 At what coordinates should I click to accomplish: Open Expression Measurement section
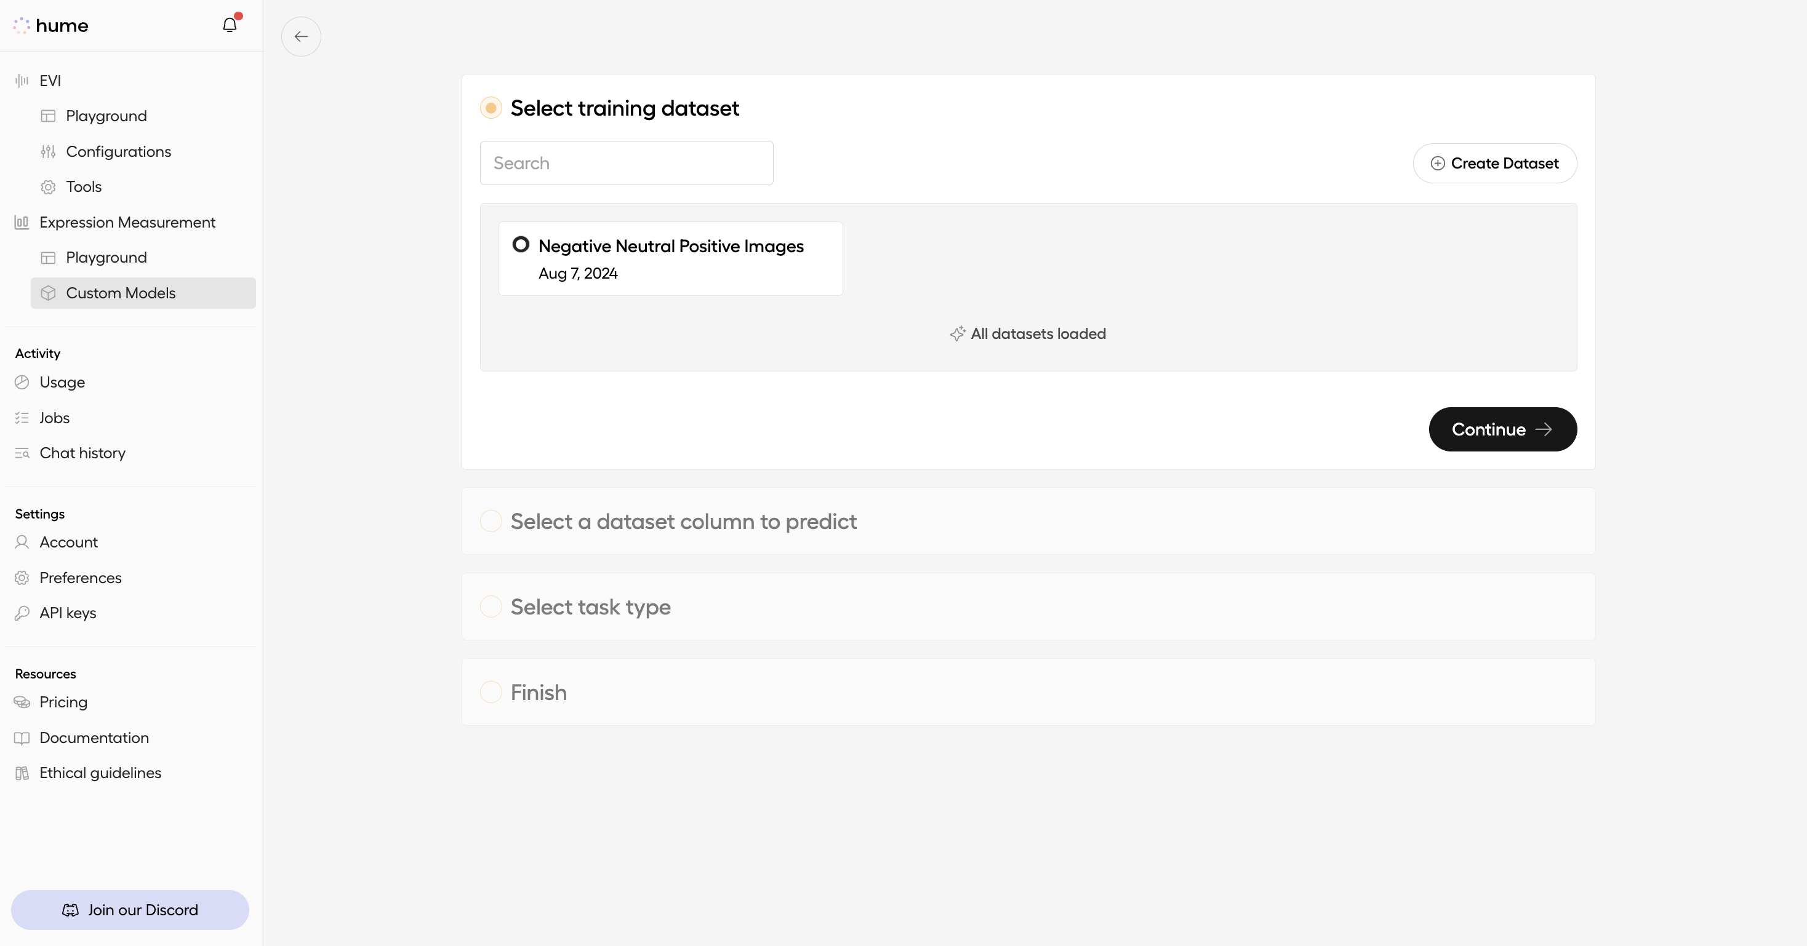pos(127,221)
